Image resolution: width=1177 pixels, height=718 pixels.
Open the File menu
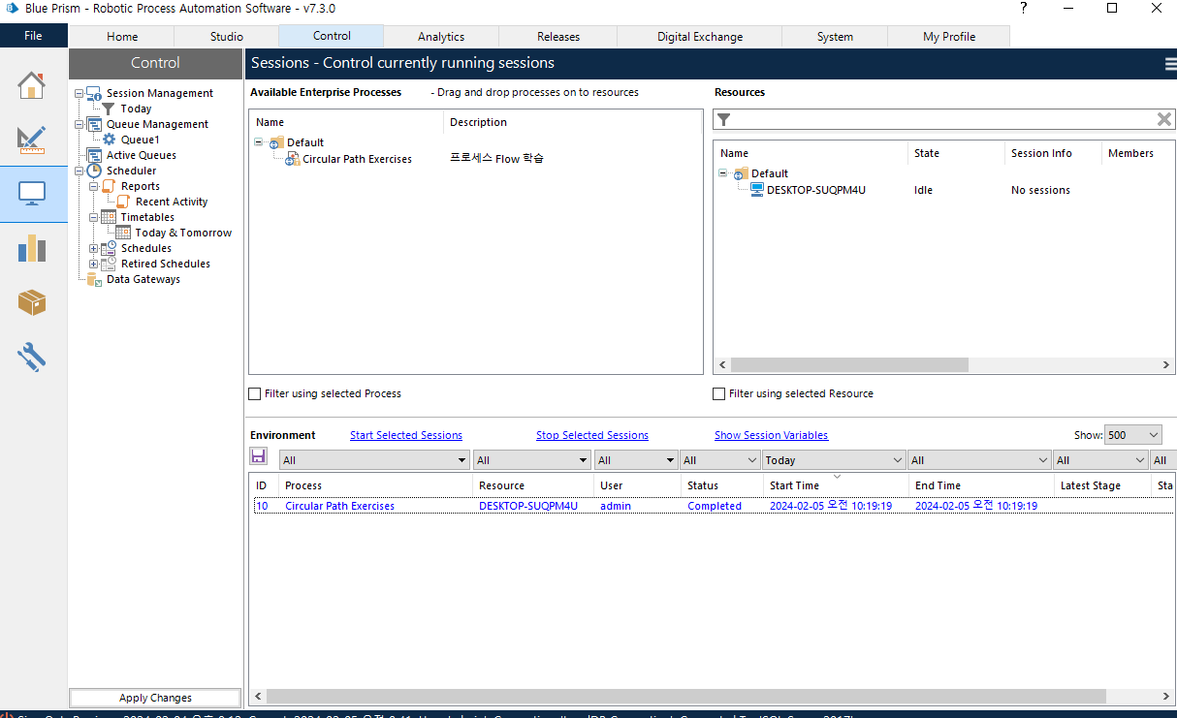(x=33, y=36)
